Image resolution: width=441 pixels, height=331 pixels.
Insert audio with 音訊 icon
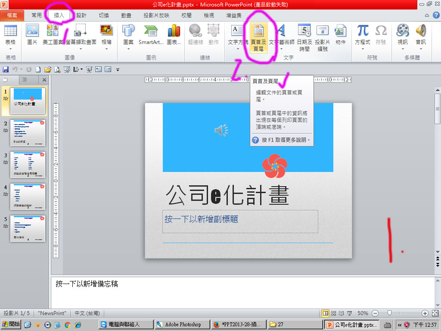click(421, 31)
